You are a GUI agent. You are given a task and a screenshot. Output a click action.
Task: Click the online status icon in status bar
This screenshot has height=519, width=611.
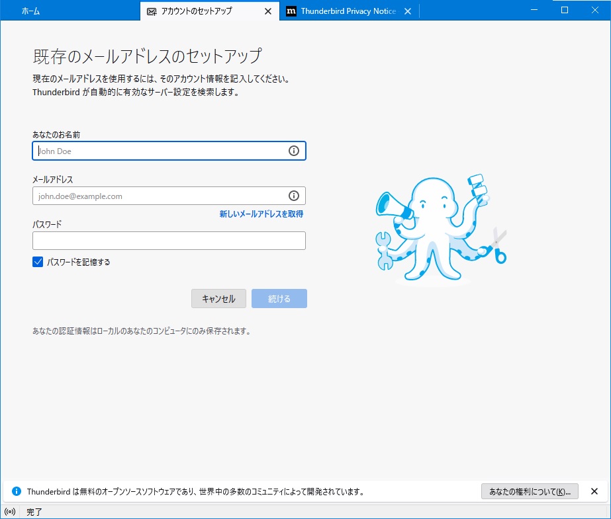tap(10, 512)
